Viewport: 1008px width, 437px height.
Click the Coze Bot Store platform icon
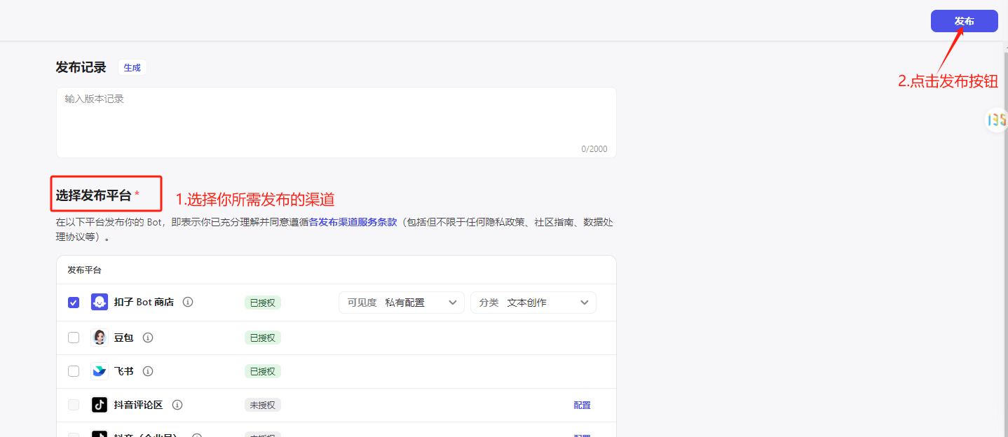(x=100, y=303)
